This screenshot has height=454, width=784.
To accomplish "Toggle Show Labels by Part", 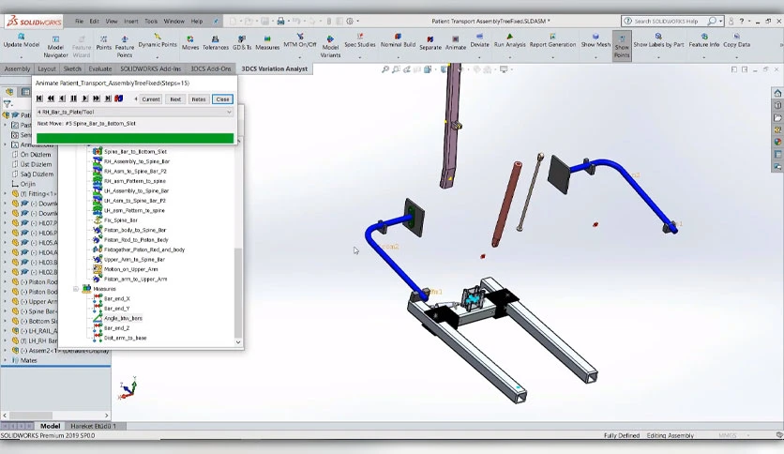I will pyautogui.click(x=658, y=40).
